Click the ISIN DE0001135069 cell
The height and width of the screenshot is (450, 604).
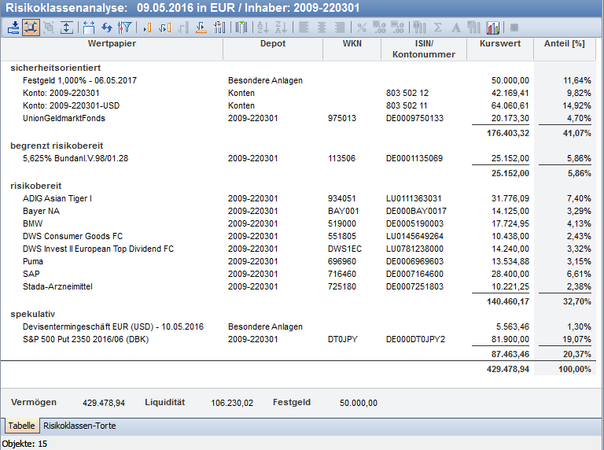414,159
